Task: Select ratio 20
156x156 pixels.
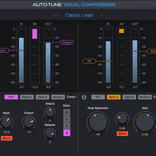Action: 67,112
